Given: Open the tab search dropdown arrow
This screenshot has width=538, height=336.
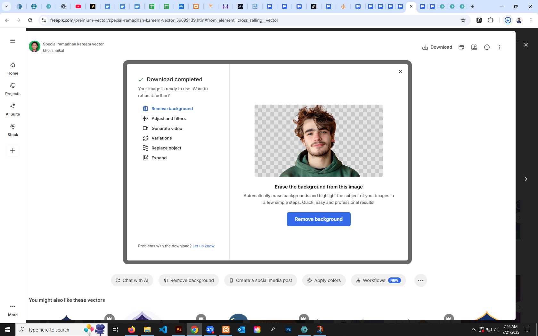Looking at the screenshot, I should click(x=6, y=6).
